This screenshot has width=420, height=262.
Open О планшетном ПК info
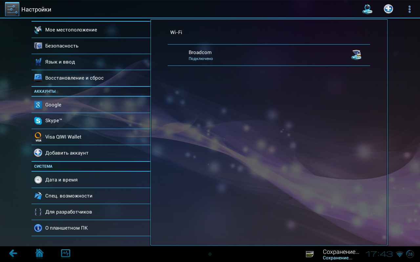coord(91,228)
